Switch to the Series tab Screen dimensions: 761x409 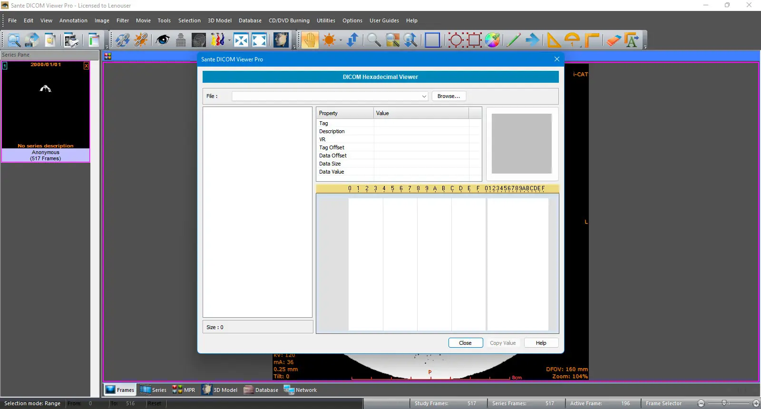(153, 390)
